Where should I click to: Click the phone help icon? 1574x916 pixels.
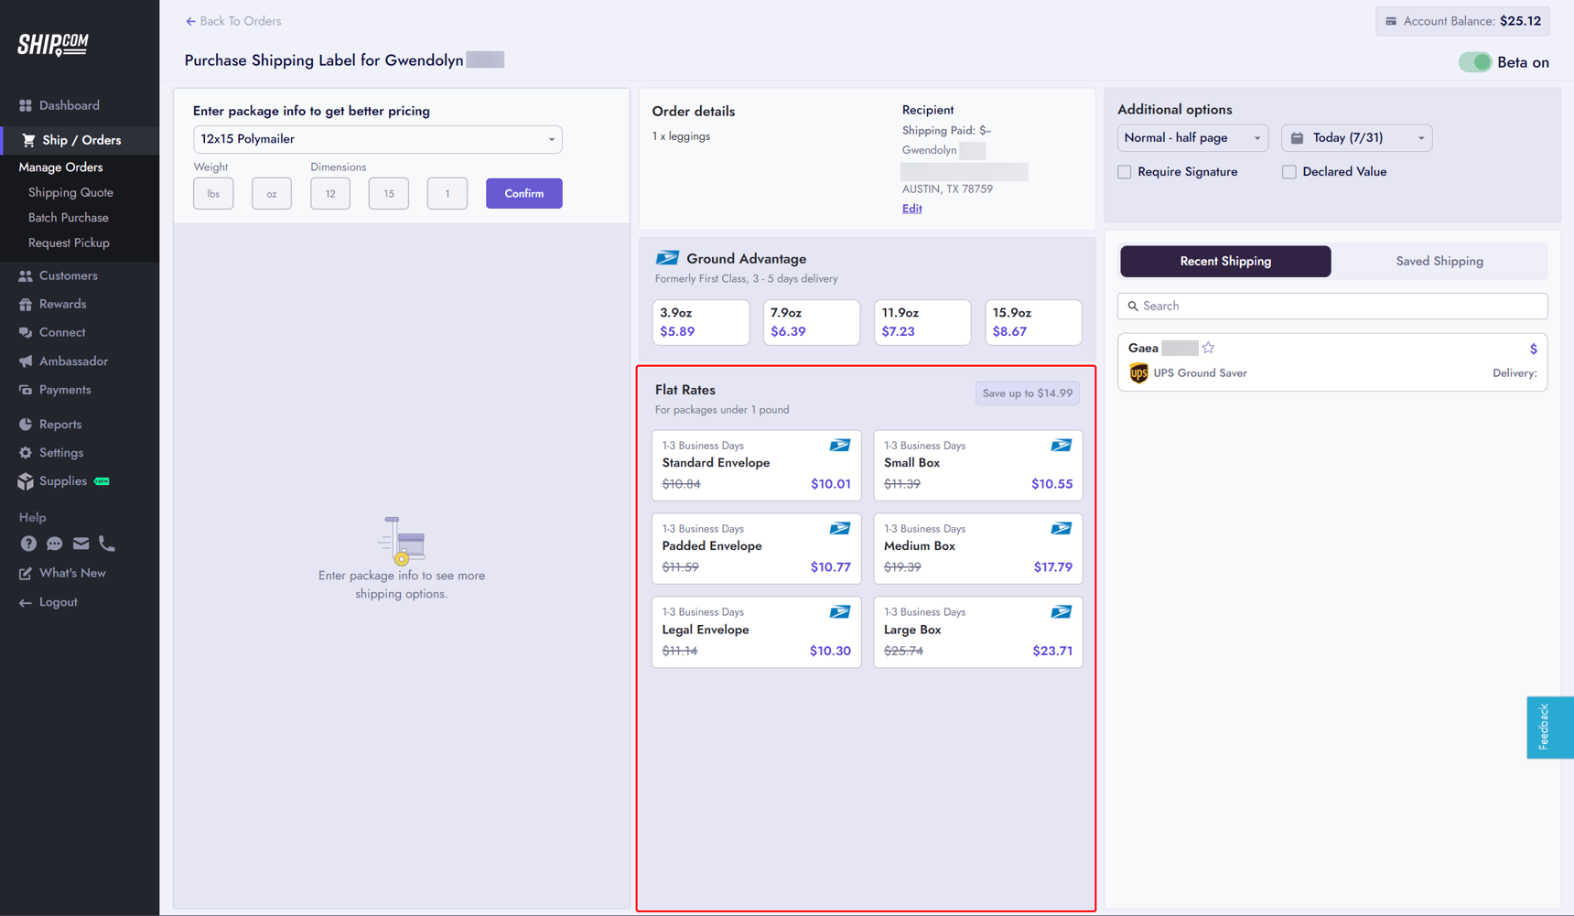tap(107, 544)
